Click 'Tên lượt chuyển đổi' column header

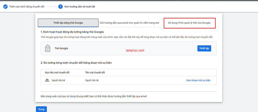pos(95,73)
